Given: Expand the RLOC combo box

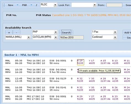Looking at the screenshot, I should coord(55,5).
